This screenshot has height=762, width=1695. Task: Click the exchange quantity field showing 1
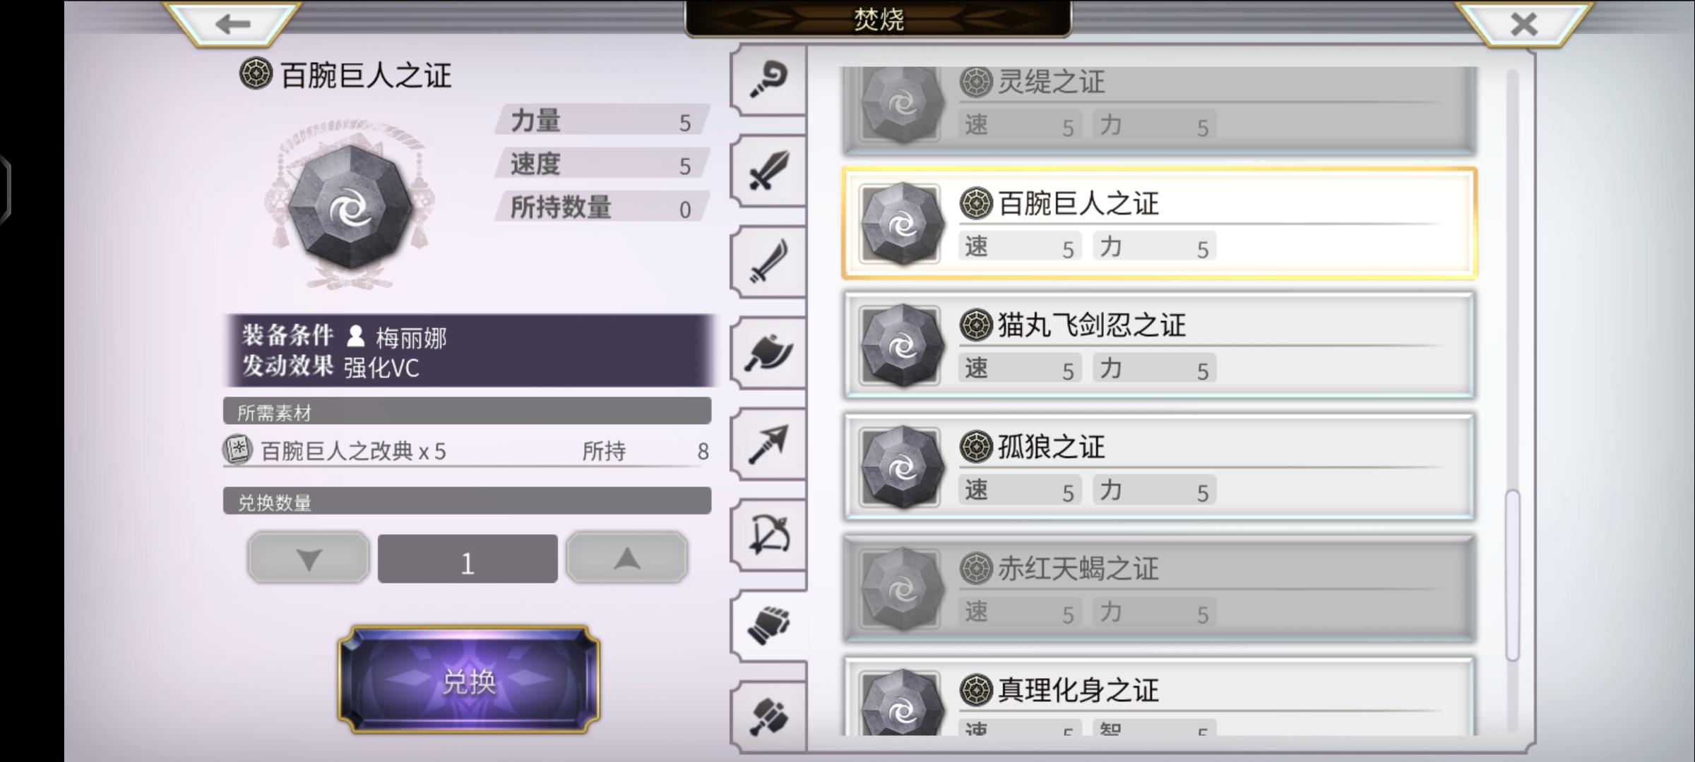coord(468,559)
